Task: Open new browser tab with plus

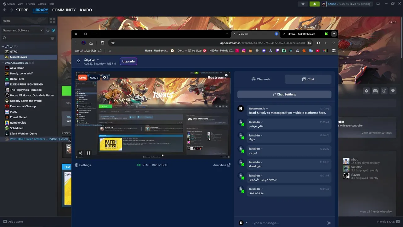Action: tap(227, 34)
